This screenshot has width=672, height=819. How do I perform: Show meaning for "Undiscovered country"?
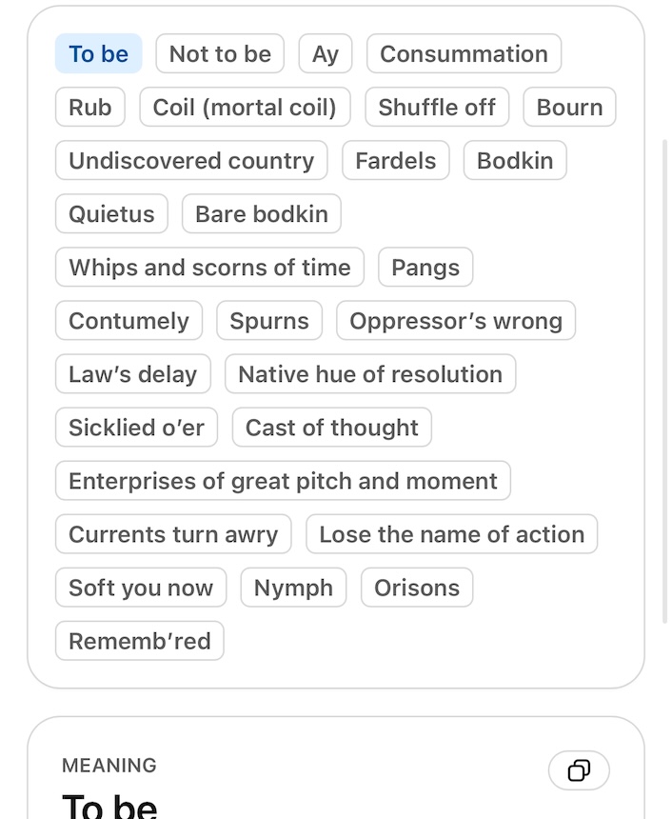click(x=191, y=161)
